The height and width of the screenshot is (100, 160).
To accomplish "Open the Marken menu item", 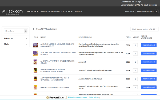I will [78, 11].
